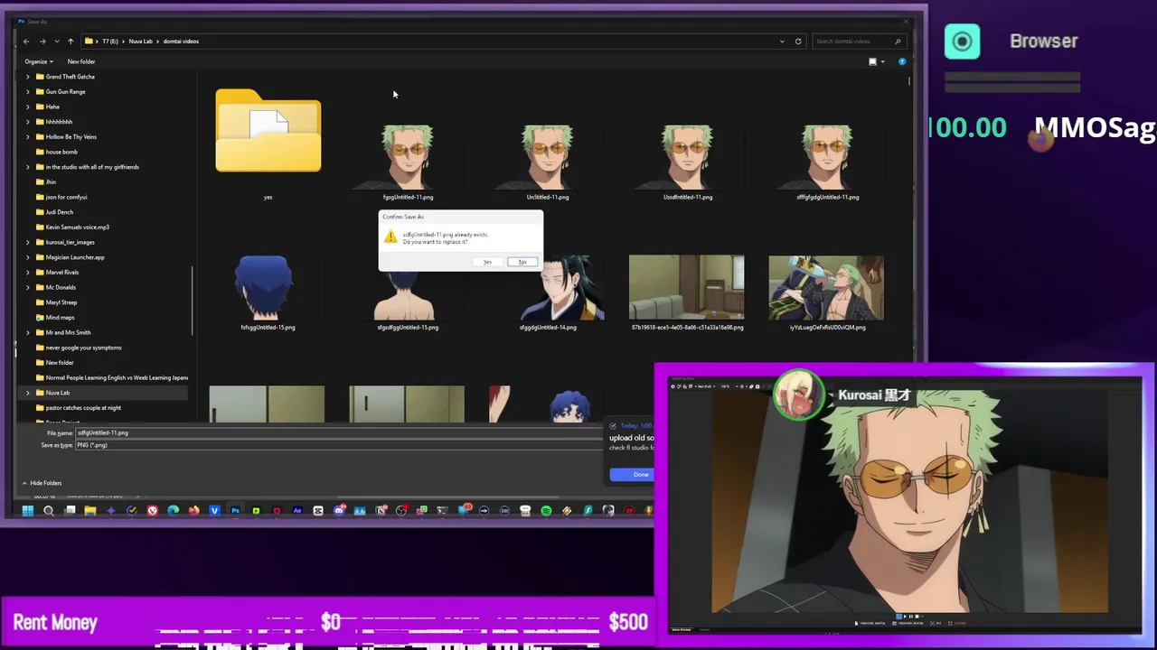The image size is (1157, 650).
Task: Select the 'yes' folder thumbnail
Action: (268, 132)
